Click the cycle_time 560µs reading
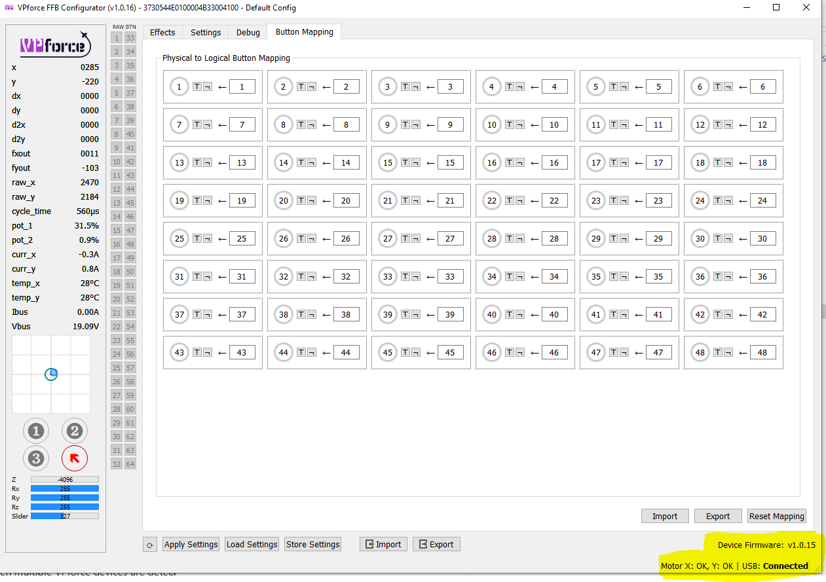 pos(55,211)
